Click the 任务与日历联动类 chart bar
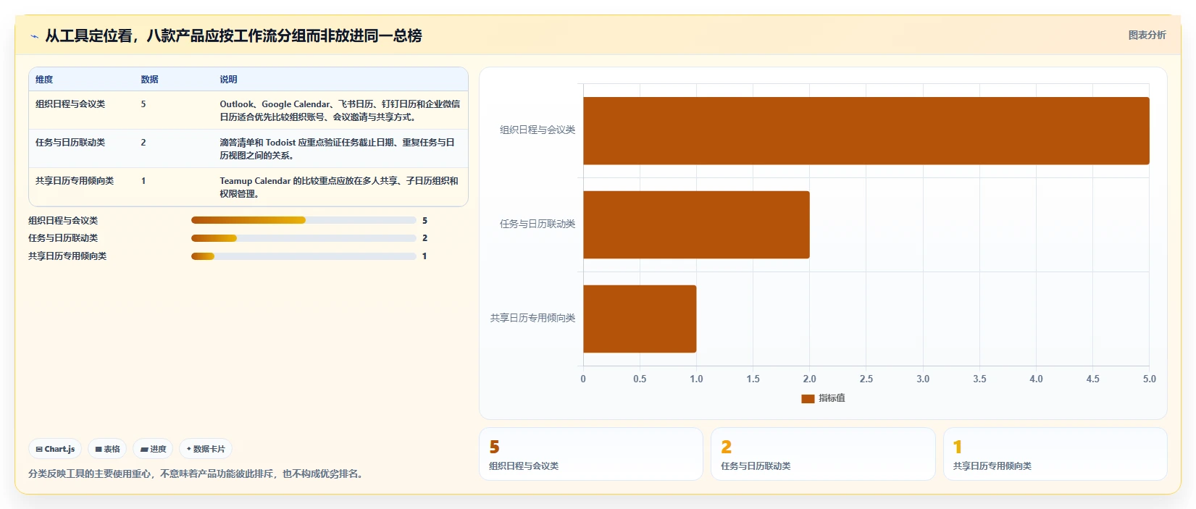The height and width of the screenshot is (509, 1196). pyautogui.click(x=696, y=224)
